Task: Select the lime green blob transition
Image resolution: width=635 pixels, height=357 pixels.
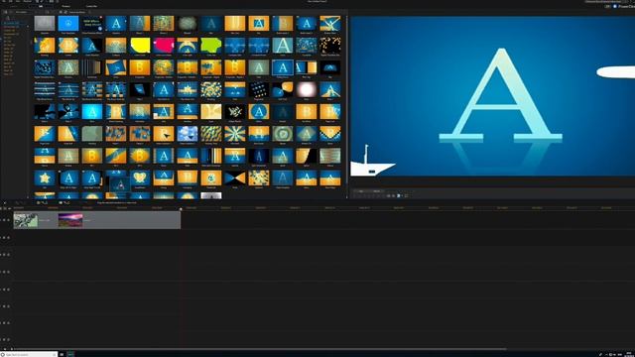Action: pyautogui.click(x=211, y=46)
